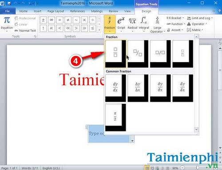Open the Integral dropdown menu
This screenshot has width=222, height=170.
pyautogui.click(x=144, y=24)
